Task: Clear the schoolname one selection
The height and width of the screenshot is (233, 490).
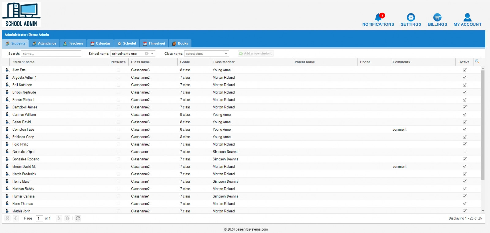Action: pyautogui.click(x=147, y=54)
